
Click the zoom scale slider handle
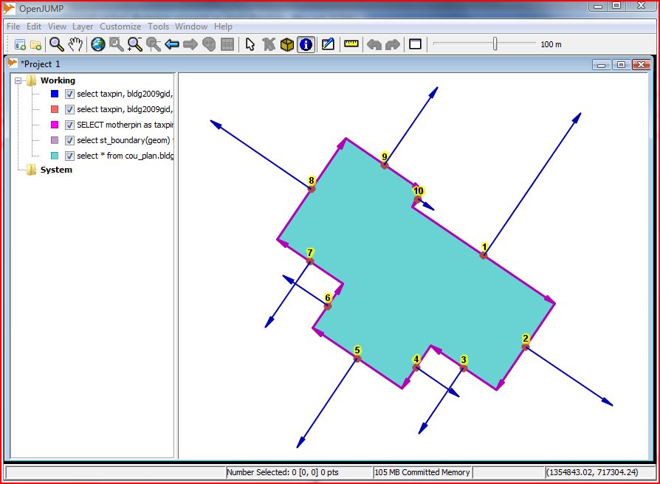(x=495, y=44)
